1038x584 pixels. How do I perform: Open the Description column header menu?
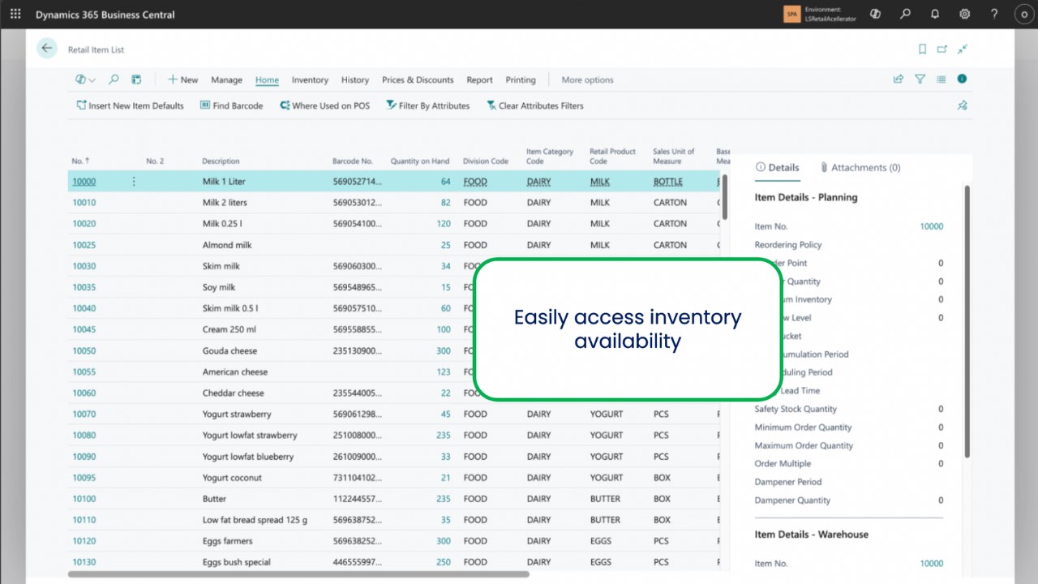(x=221, y=161)
